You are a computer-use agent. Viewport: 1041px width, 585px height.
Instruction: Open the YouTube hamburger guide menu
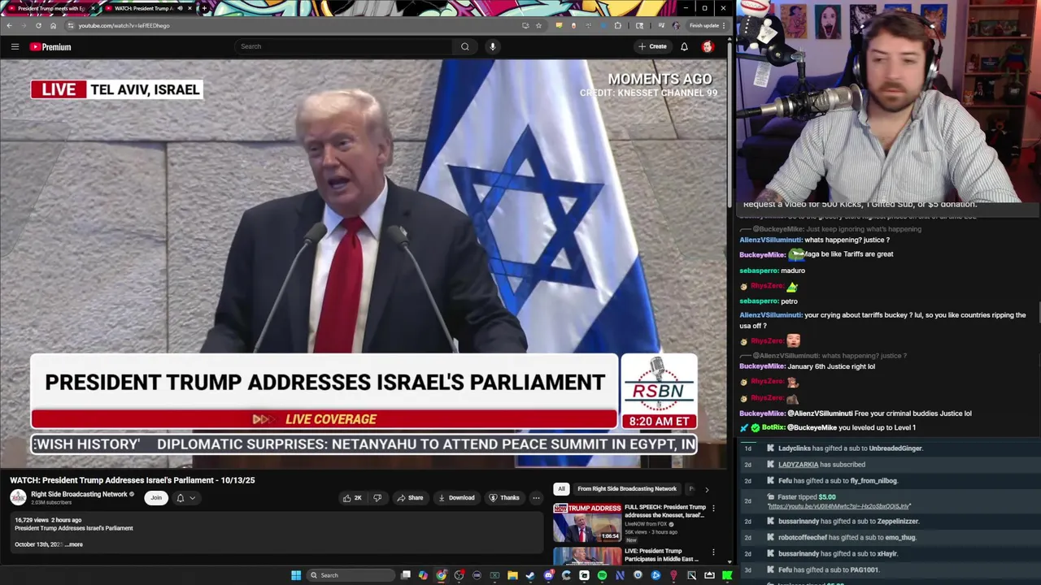15,46
